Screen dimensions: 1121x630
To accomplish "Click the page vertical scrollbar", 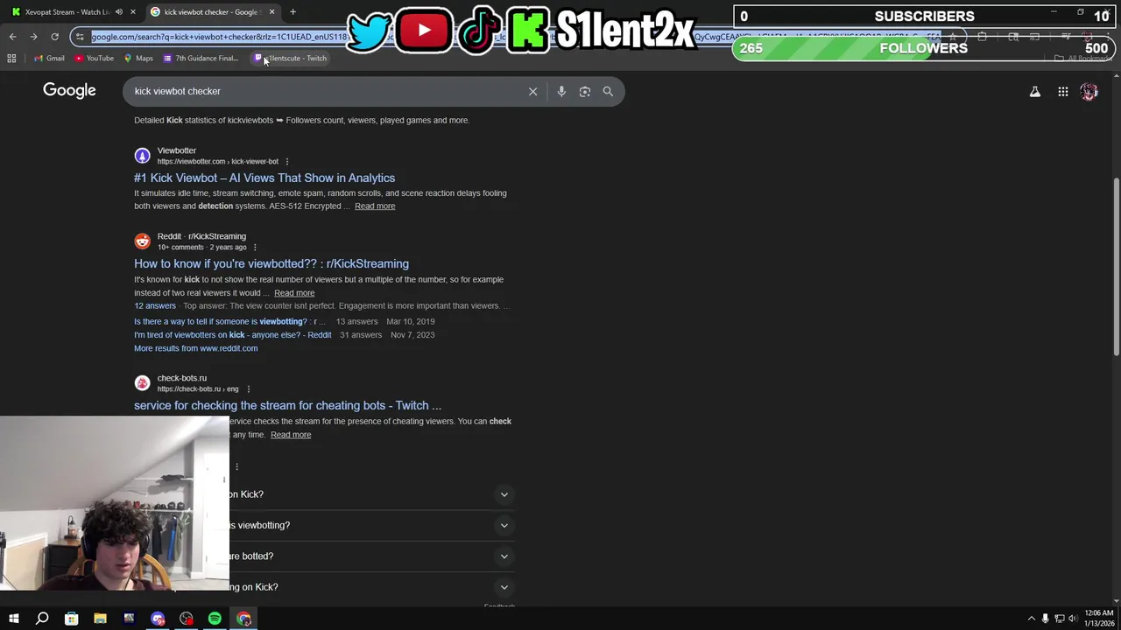I will click(x=1116, y=267).
